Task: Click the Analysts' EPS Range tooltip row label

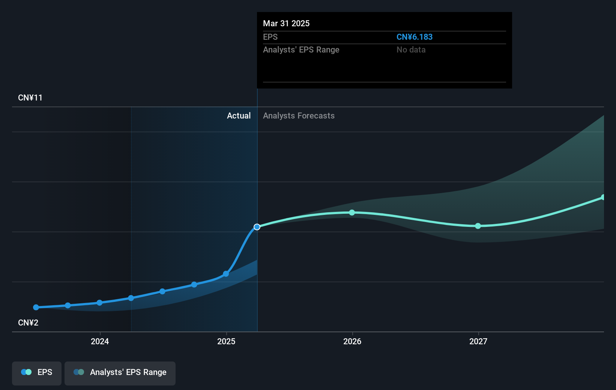Action: (x=301, y=49)
